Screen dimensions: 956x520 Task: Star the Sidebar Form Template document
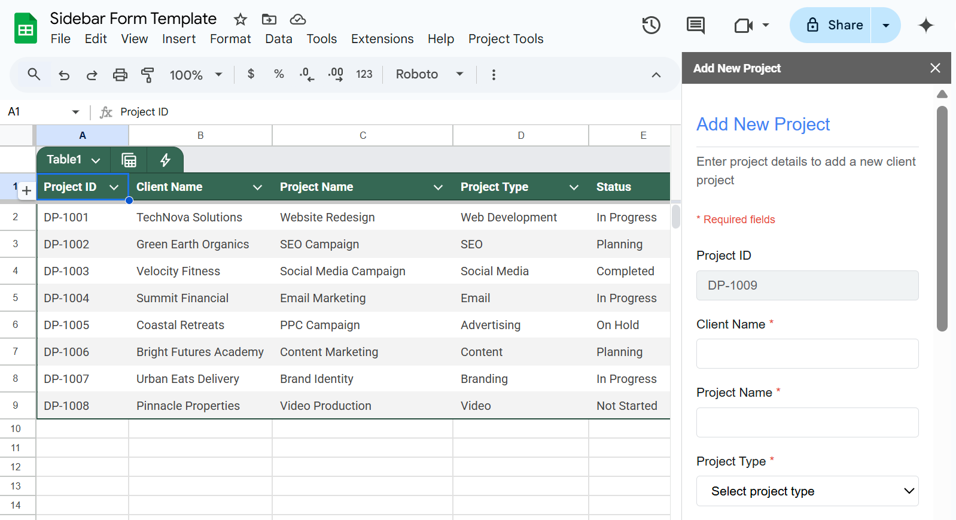[x=240, y=19]
